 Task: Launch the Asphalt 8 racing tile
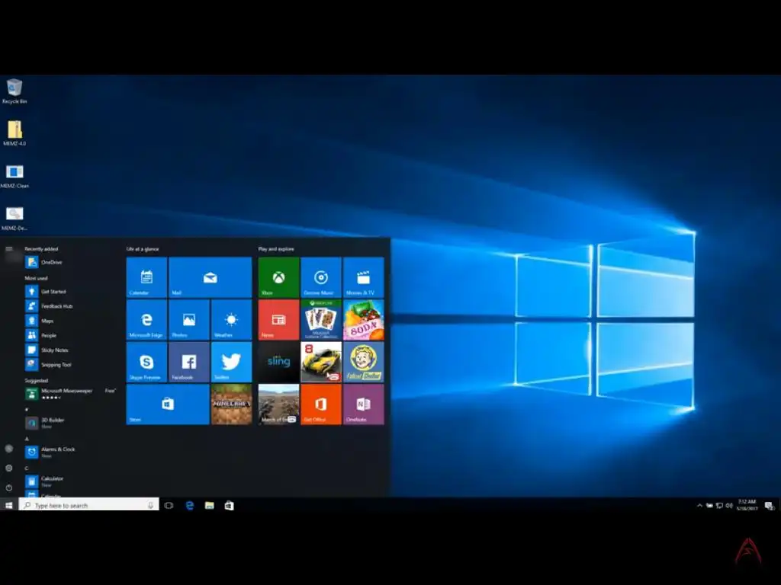coord(321,362)
